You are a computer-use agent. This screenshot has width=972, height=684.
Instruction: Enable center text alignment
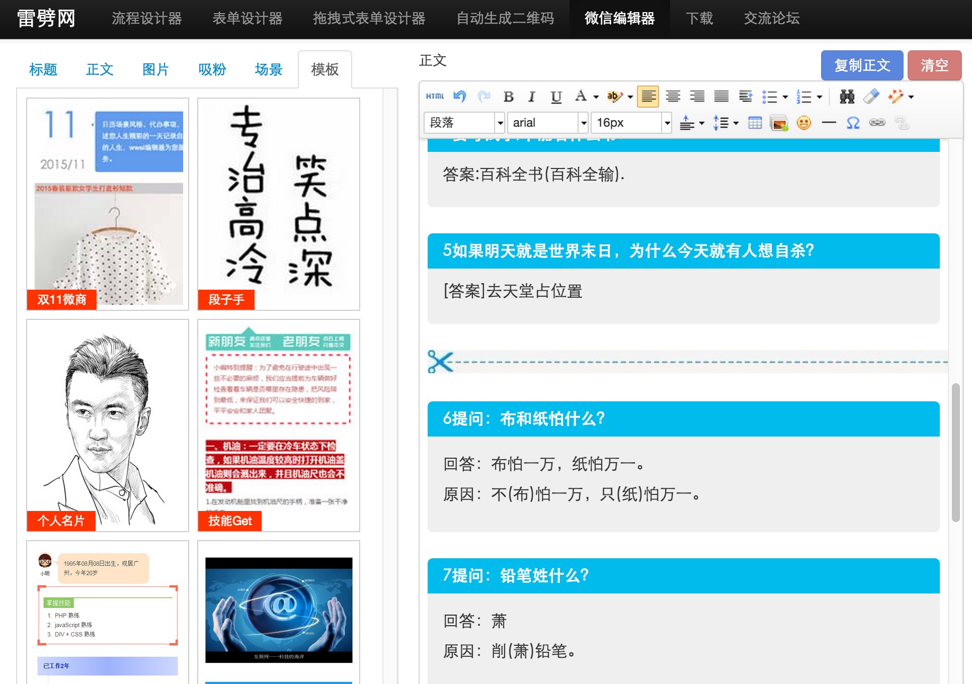[x=673, y=96]
